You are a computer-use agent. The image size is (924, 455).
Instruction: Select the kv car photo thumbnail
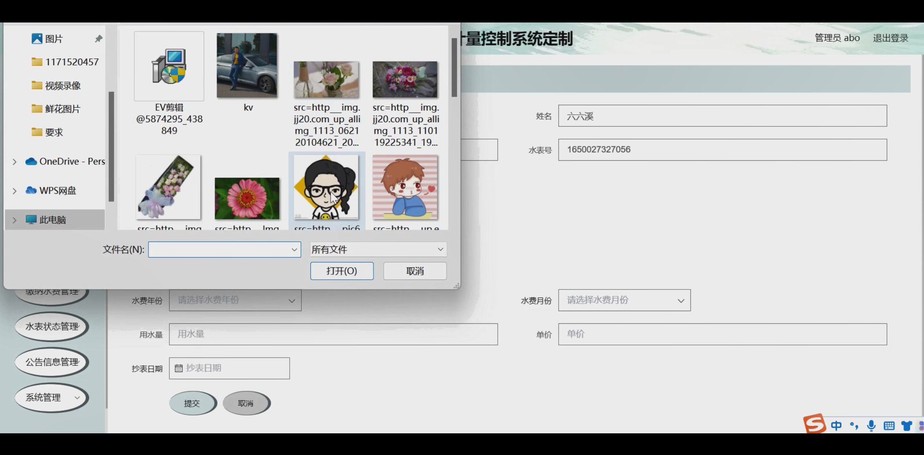[x=247, y=65]
